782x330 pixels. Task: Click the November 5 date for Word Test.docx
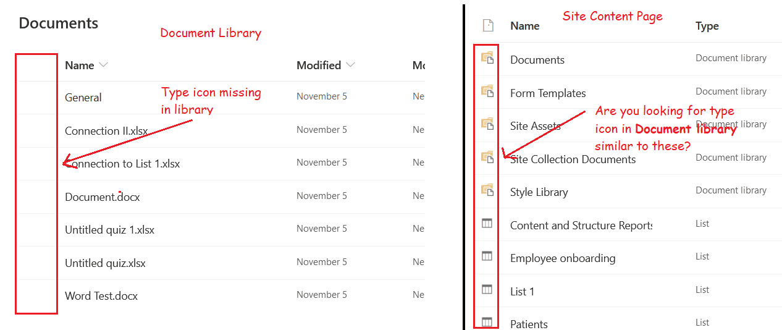coord(322,295)
